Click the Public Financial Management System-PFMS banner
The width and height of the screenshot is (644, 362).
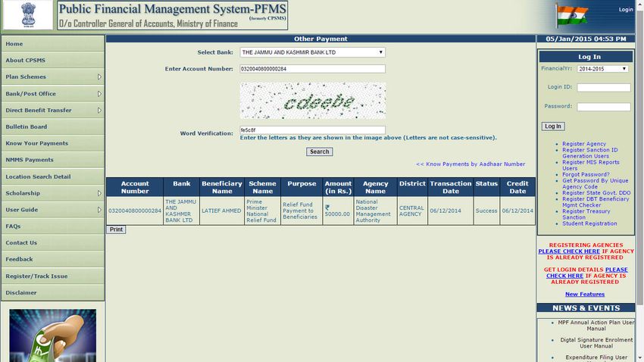click(173, 15)
